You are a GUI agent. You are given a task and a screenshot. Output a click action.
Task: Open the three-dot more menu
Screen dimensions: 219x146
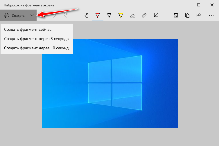212,16
